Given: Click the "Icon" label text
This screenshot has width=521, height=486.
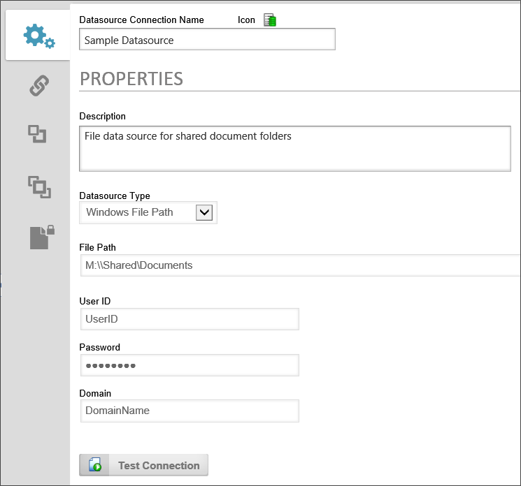Looking at the screenshot, I should 246,20.
